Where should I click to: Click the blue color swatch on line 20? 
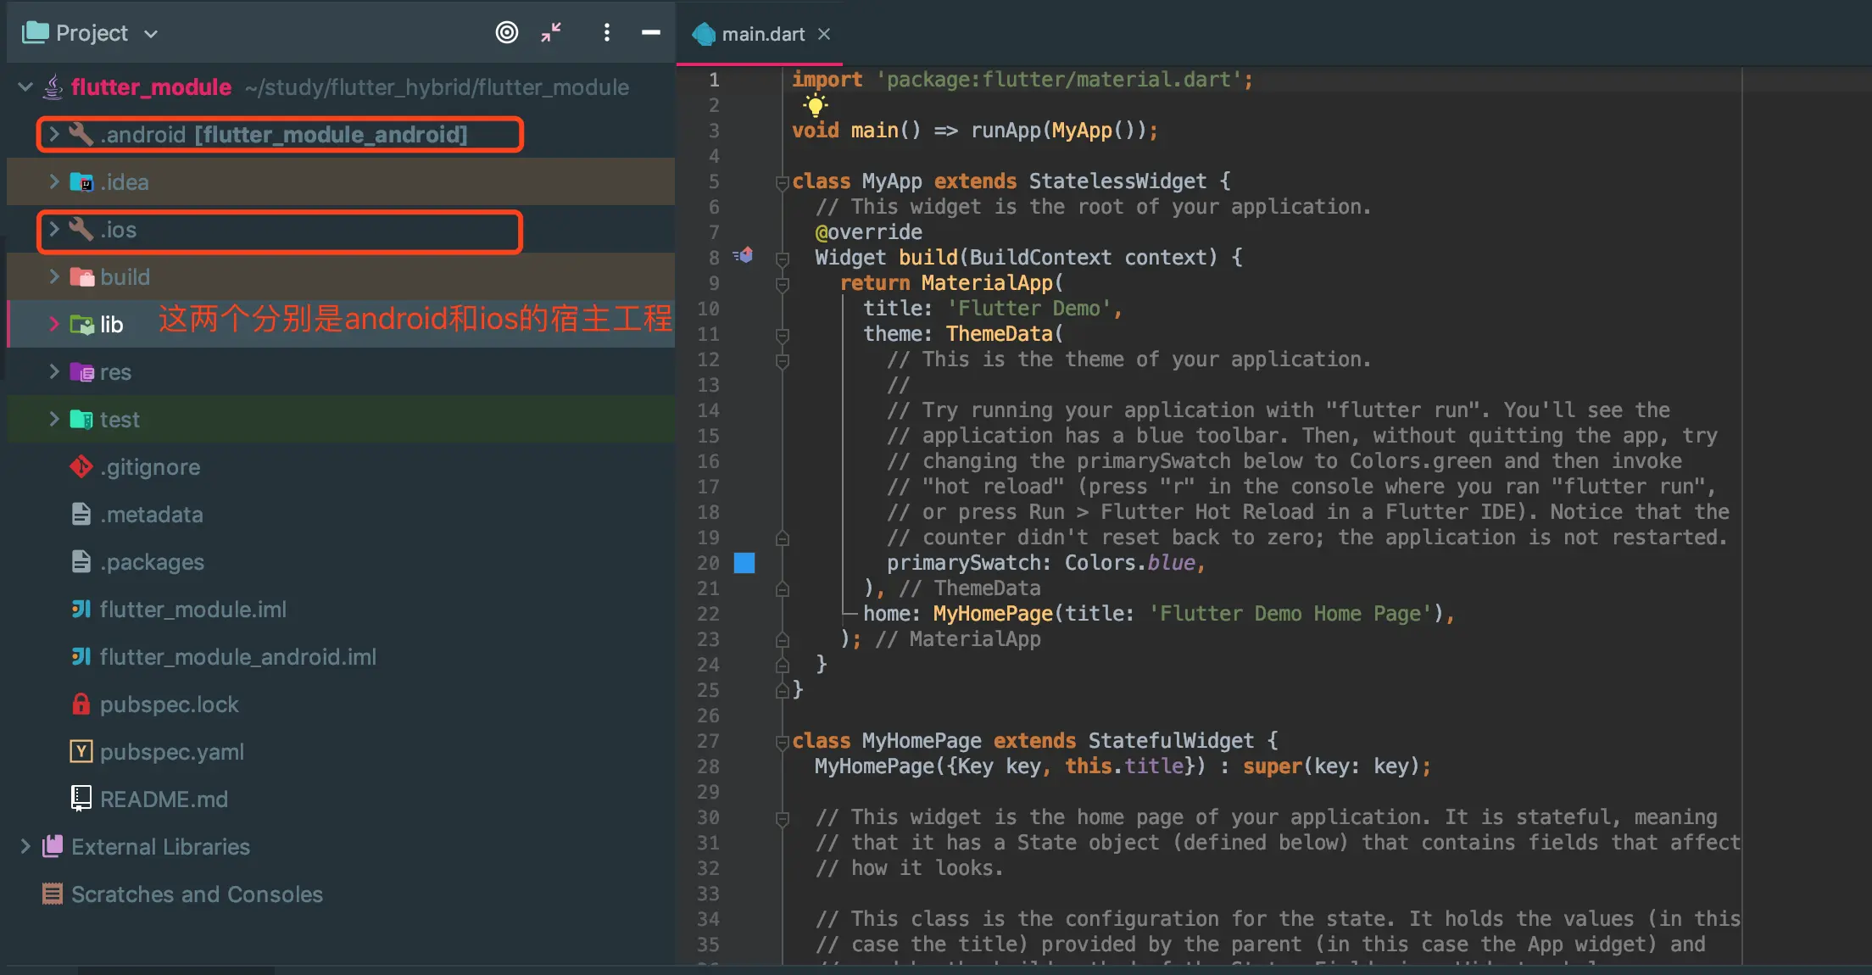[x=744, y=562]
